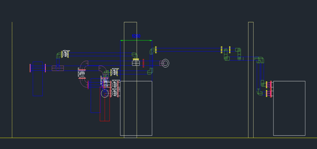Image resolution: width=317 pixels, height=149 pixels.
Task: Select the pair of yellow flanges on pipe
Action: pyautogui.click(x=225, y=49)
